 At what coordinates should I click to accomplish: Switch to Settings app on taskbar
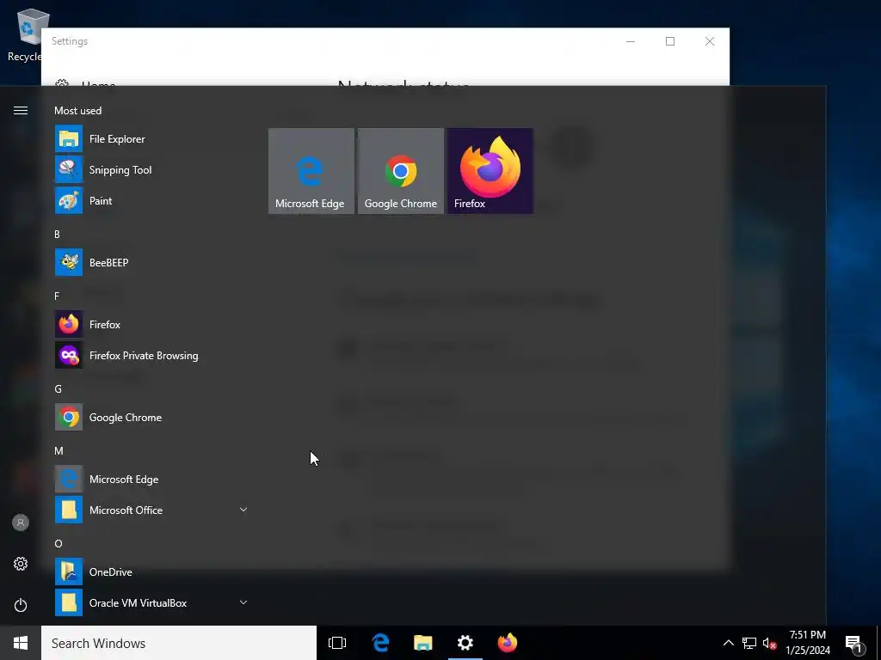pyautogui.click(x=465, y=643)
